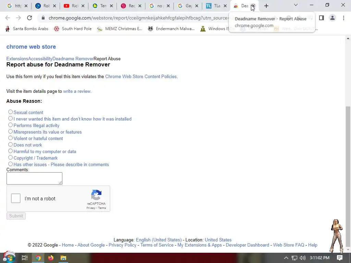Follow the write a review link
Image resolution: width=351 pixels, height=263 pixels.
coord(77,91)
